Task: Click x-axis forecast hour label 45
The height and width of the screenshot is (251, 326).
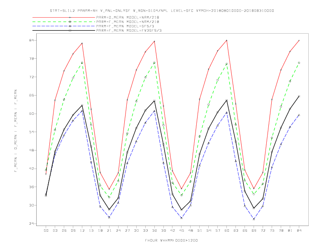Action: click(x=182, y=230)
